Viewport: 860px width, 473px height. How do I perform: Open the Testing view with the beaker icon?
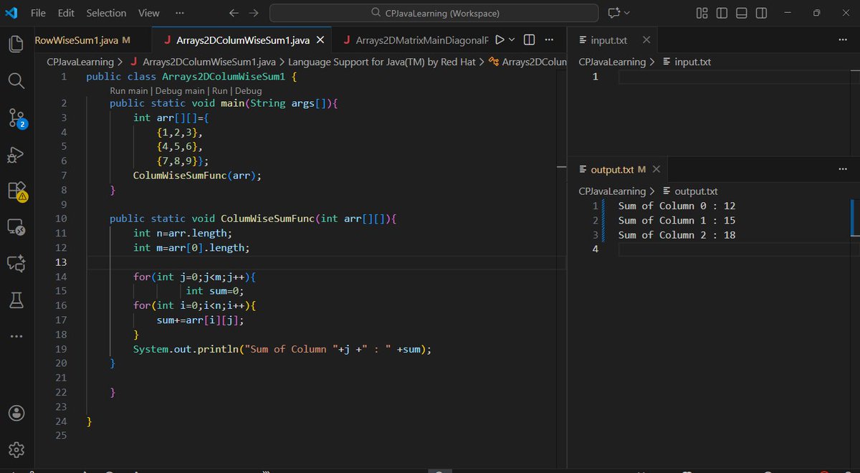click(x=16, y=300)
